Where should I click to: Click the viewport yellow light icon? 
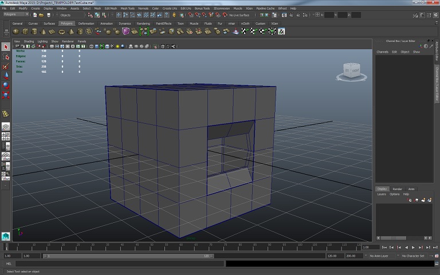(x=117, y=46)
